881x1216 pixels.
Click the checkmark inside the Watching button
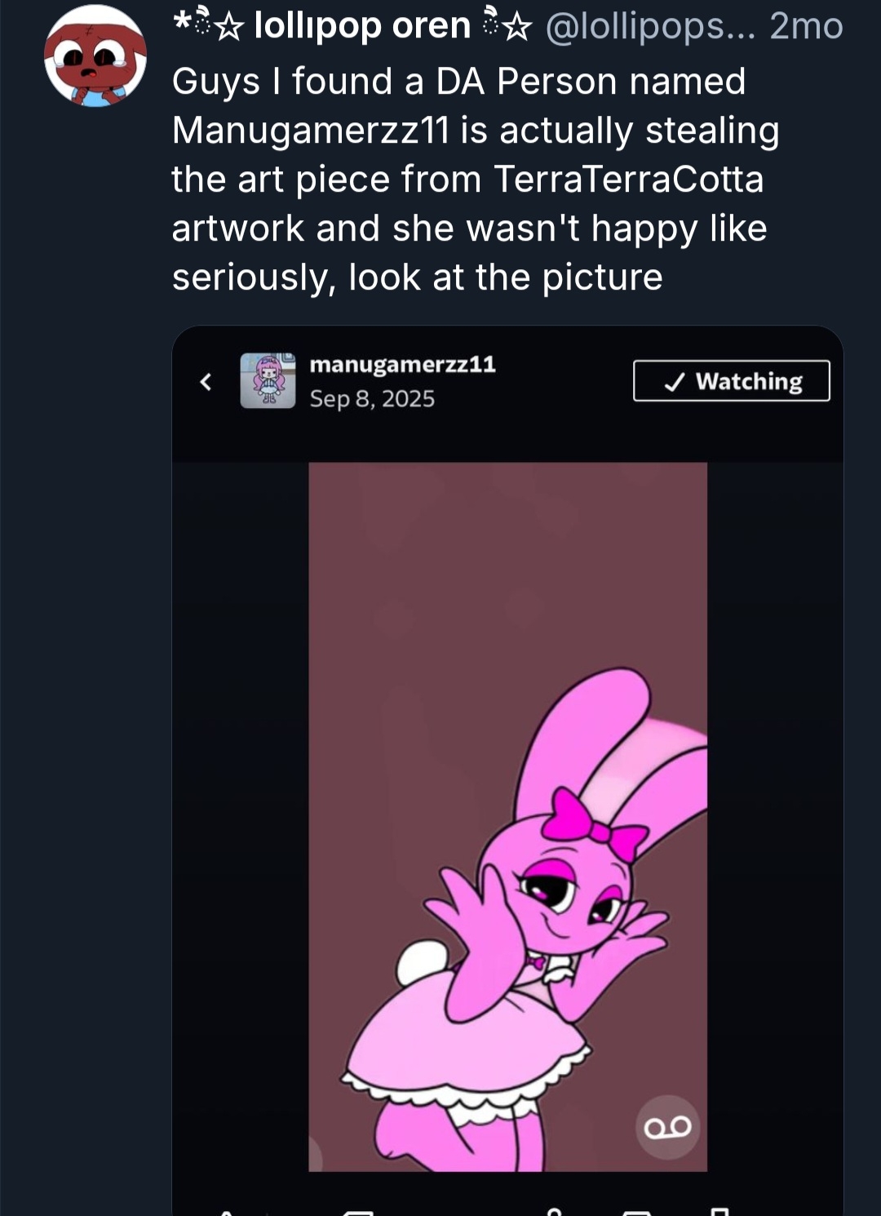click(674, 382)
